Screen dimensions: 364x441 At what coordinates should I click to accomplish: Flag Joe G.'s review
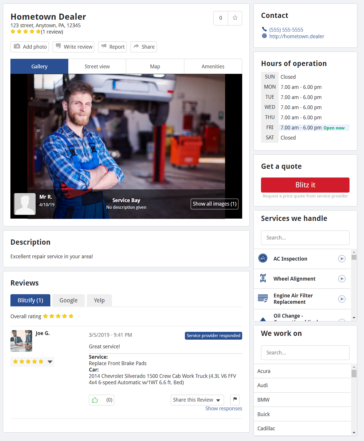[235, 400]
